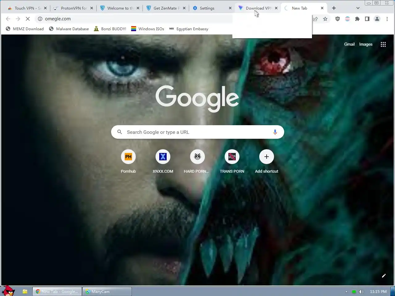Close the Download VPN tab

click(276, 8)
